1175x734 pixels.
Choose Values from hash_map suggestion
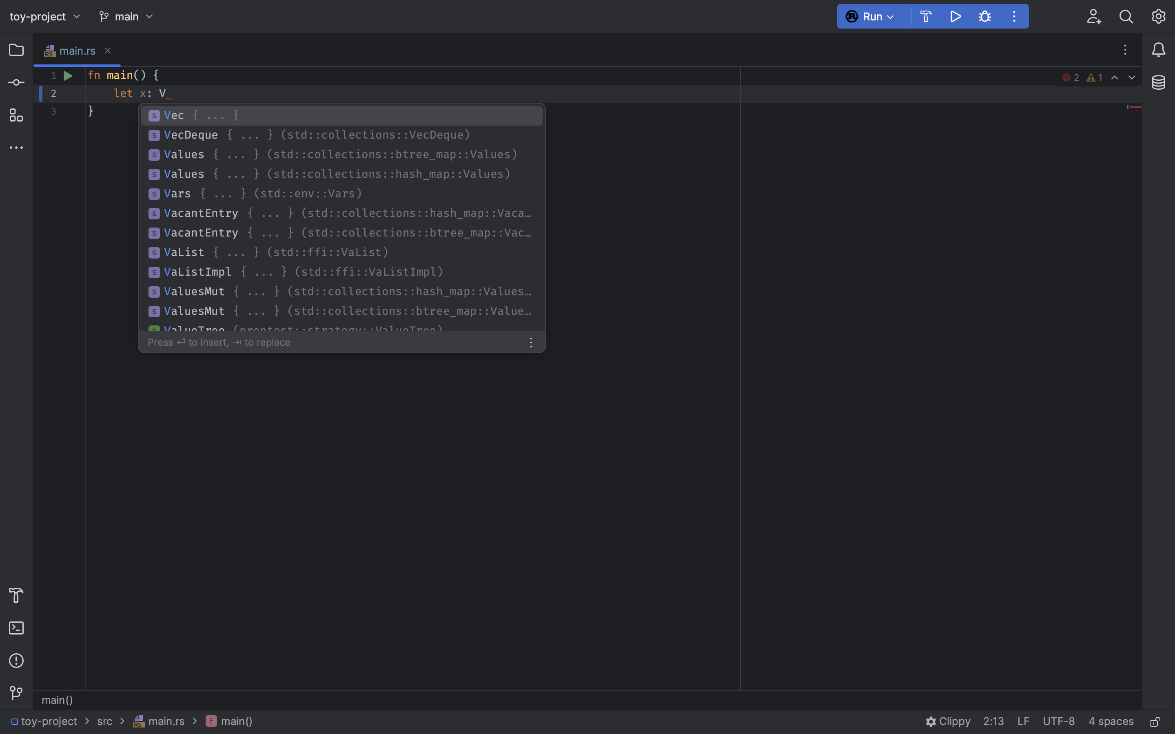(x=341, y=174)
